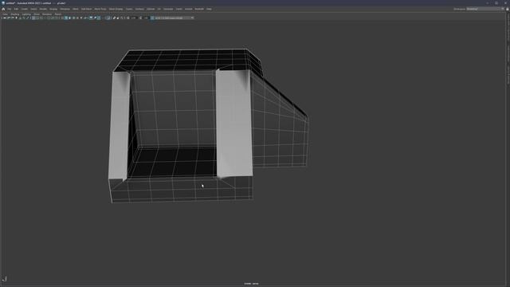Open the Select menu
The width and height of the screenshot is (510, 287).
pos(33,9)
